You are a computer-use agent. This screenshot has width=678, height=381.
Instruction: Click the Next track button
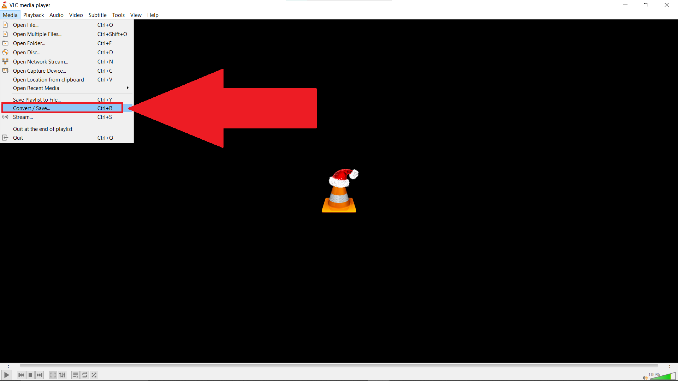coord(40,375)
